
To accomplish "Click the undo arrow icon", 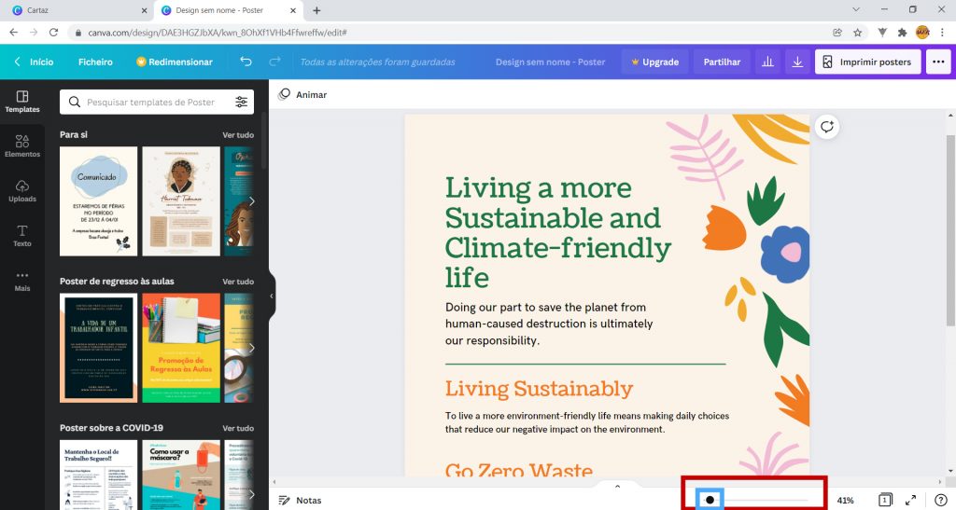I will click(246, 62).
